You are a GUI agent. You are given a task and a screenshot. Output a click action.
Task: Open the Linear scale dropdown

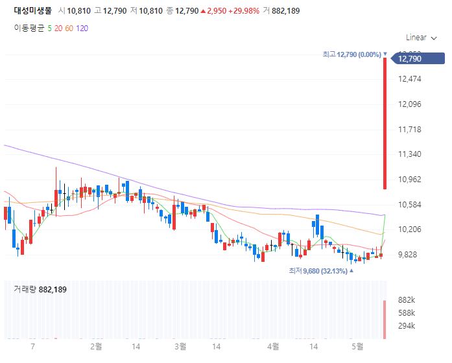(x=421, y=38)
